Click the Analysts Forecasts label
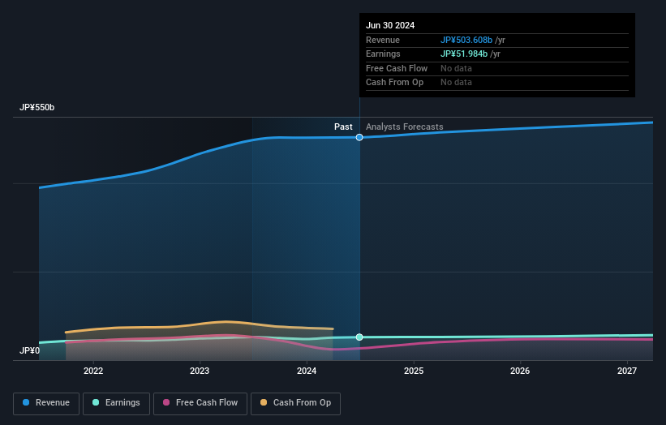Image resolution: width=666 pixels, height=425 pixels. [404, 127]
